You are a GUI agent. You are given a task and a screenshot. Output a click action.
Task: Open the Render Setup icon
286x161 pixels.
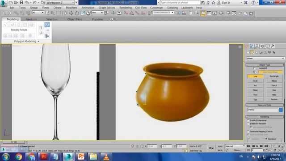pos(228,13)
